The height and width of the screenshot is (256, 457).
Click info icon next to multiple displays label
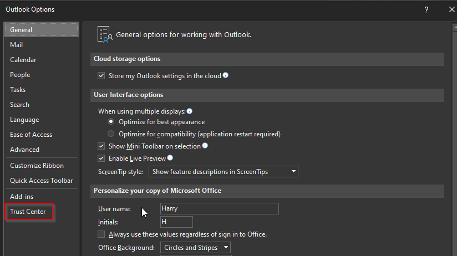[190, 111]
